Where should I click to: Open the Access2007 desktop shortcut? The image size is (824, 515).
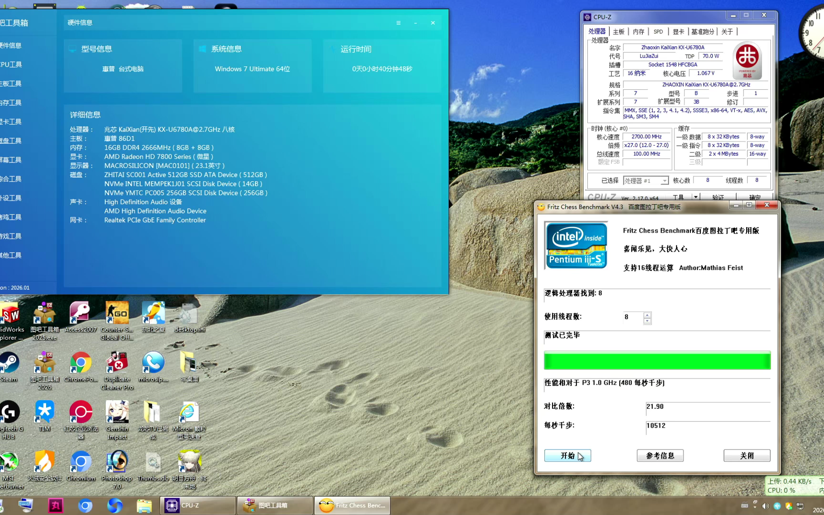point(81,314)
